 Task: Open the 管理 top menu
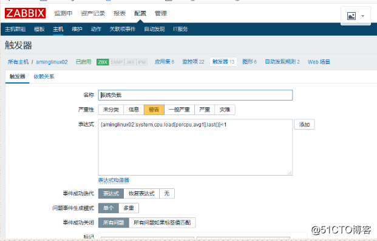point(161,13)
